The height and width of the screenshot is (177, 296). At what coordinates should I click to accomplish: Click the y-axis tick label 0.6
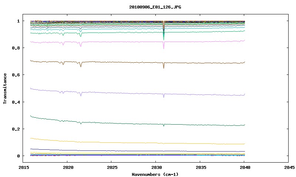pos(16,75)
